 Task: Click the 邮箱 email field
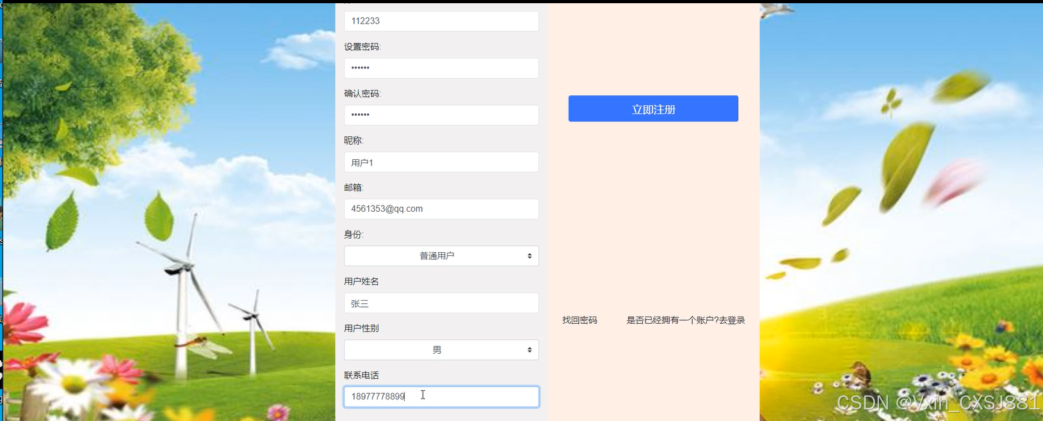pos(441,209)
